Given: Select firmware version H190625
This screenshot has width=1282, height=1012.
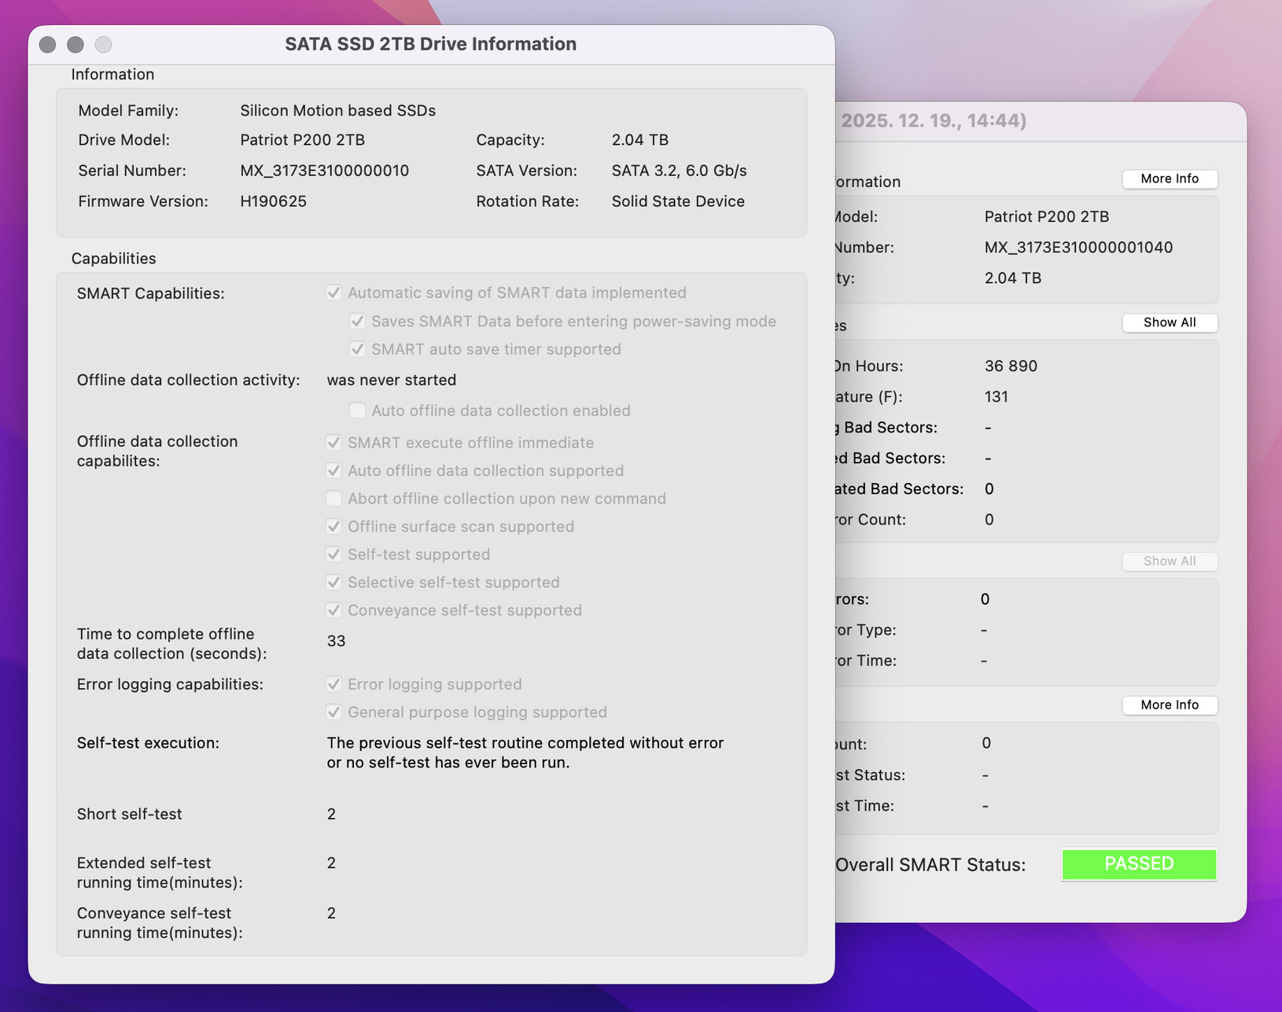Looking at the screenshot, I should point(273,201).
